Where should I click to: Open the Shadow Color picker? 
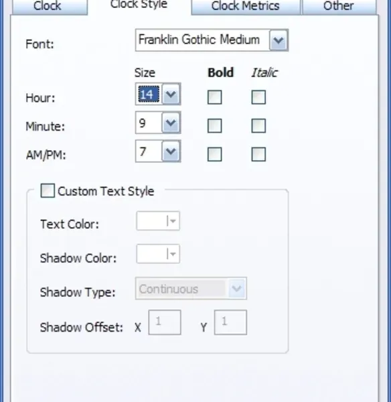point(158,254)
